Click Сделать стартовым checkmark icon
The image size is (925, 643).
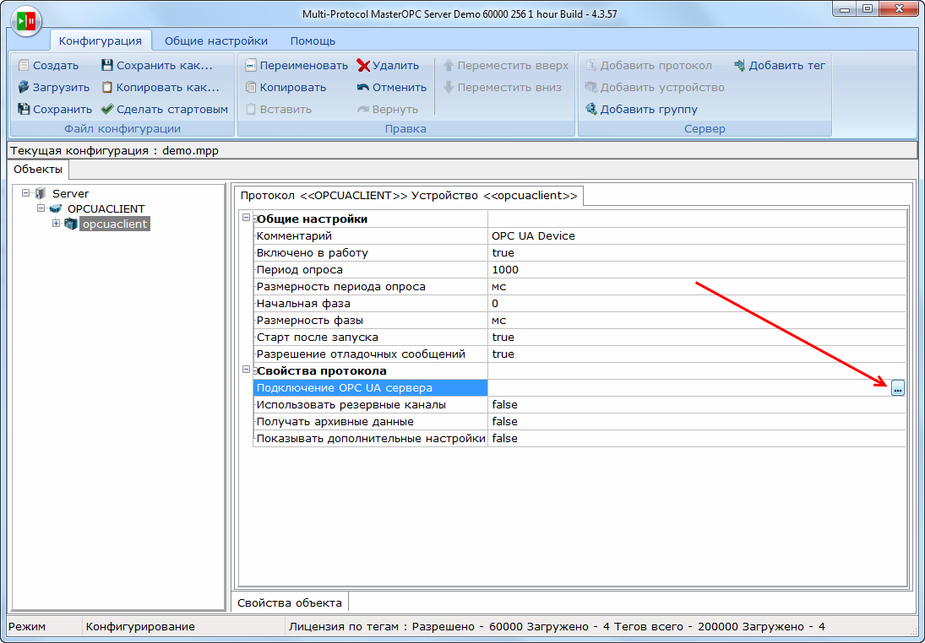[x=107, y=109]
